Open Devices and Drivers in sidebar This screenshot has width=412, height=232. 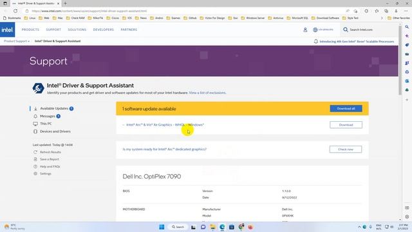(x=55, y=131)
